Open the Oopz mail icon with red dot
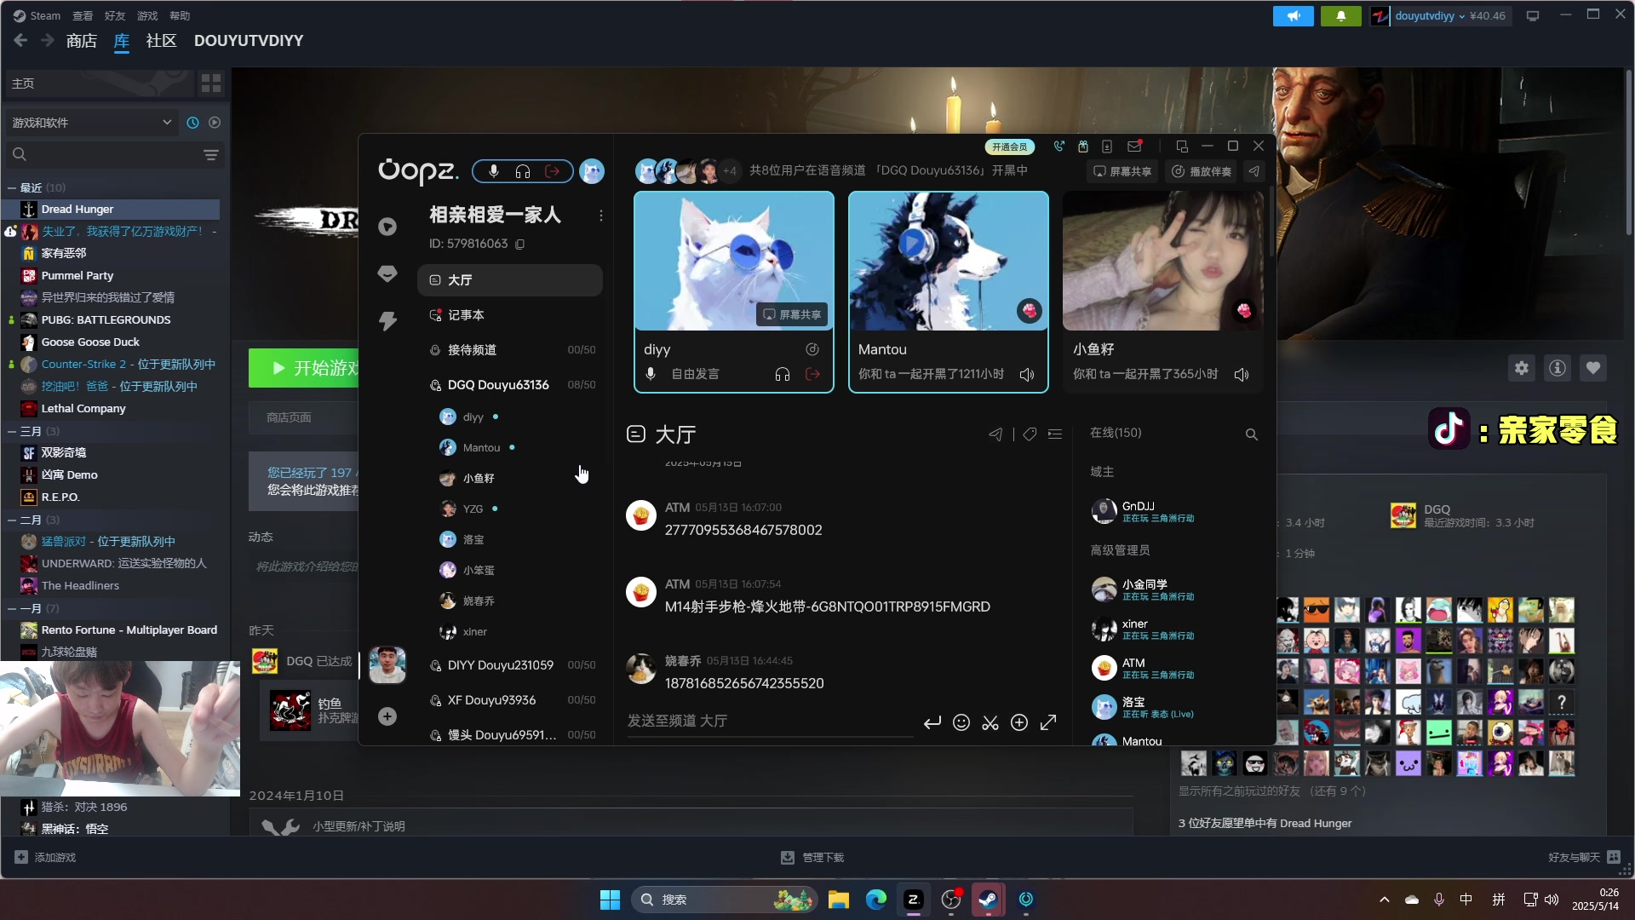Image resolution: width=1635 pixels, height=920 pixels. click(1134, 146)
